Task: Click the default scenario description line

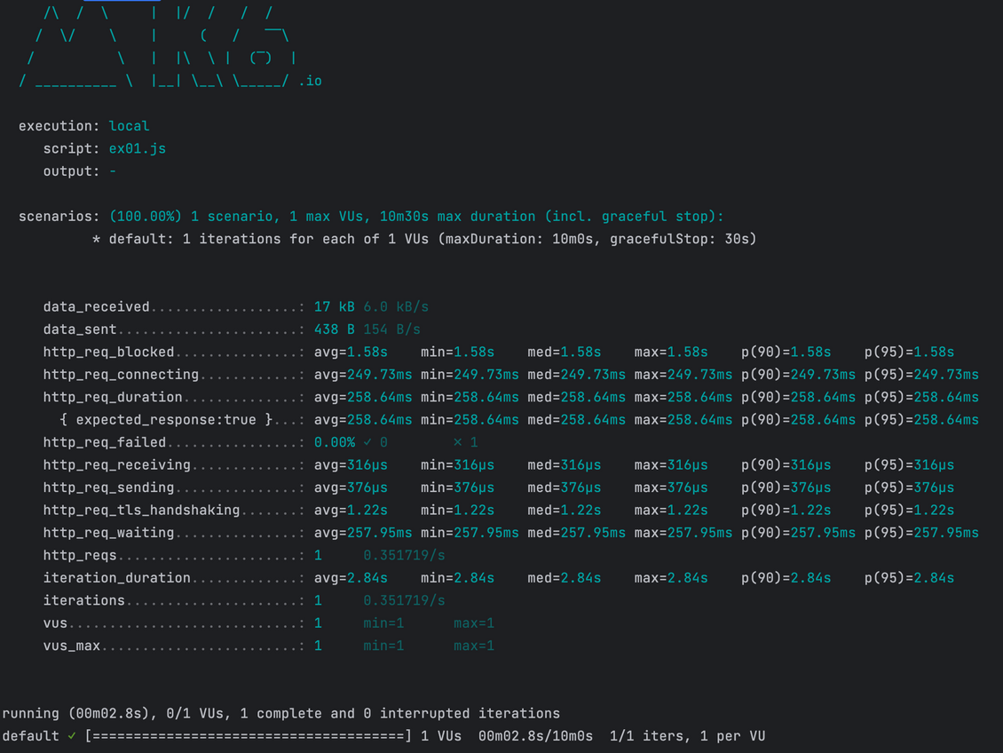Action: (424, 239)
